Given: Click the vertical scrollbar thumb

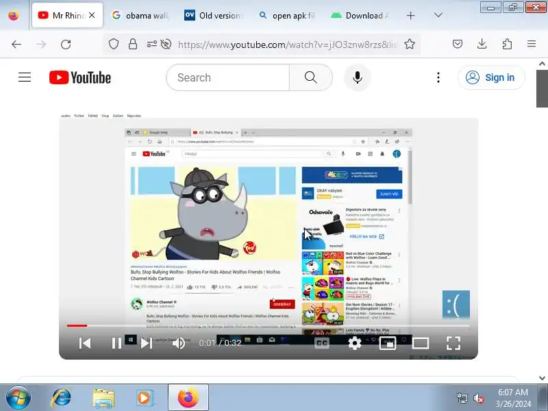Looking at the screenshot, I should click(542, 88).
